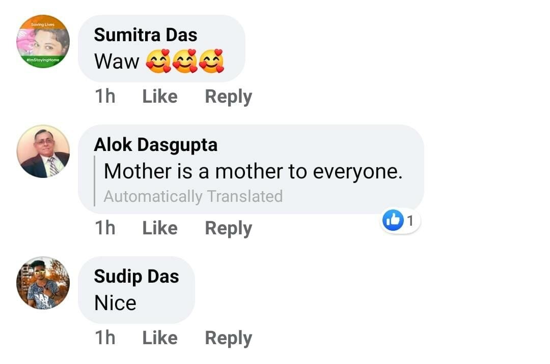
Task: Open Sumitra Das's profile picture
Action: coord(43,42)
